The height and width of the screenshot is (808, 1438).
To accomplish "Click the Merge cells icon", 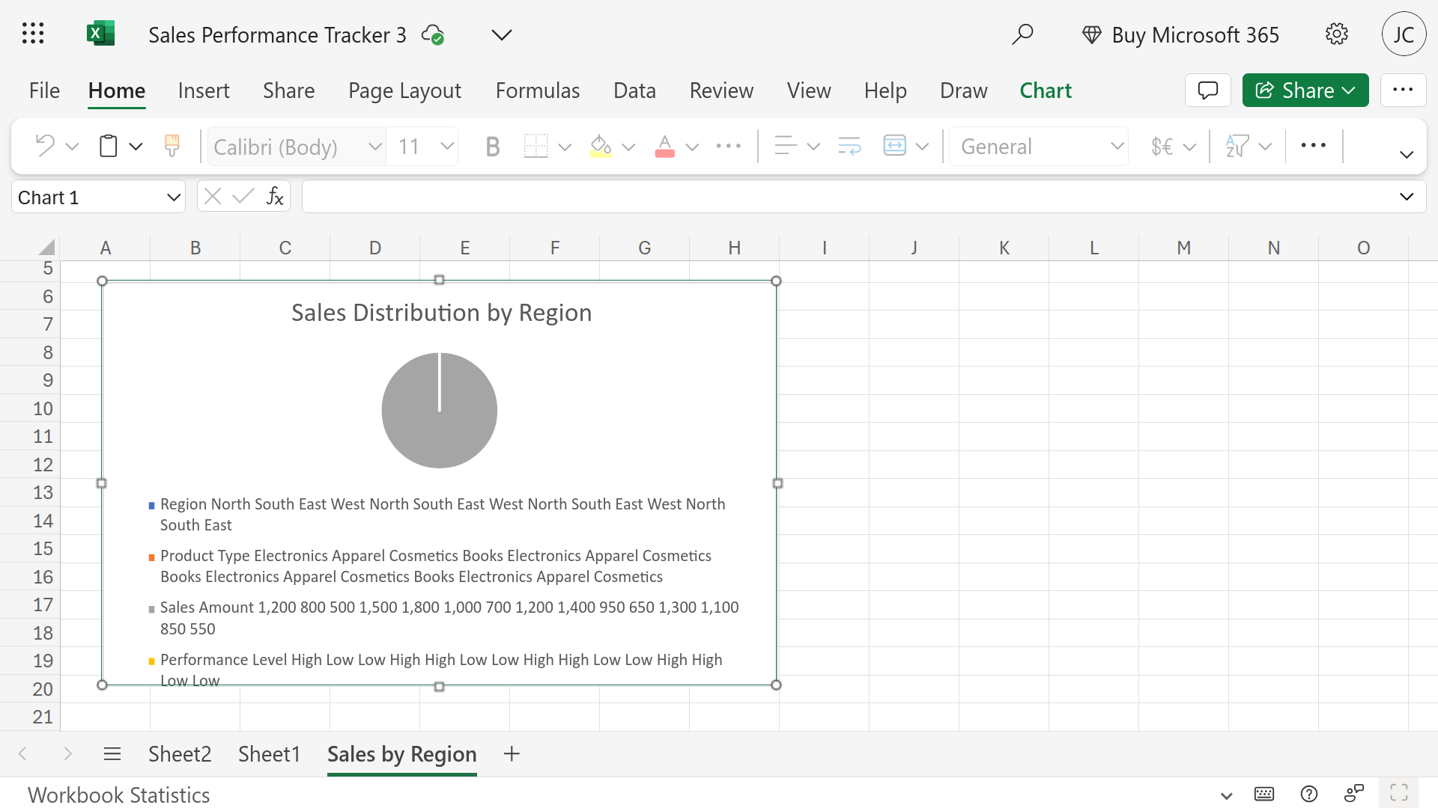I will coord(894,146).
